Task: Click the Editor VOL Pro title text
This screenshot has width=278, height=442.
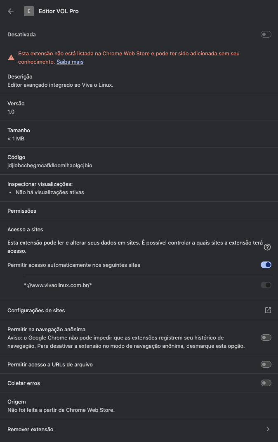Action: [59, 11]
